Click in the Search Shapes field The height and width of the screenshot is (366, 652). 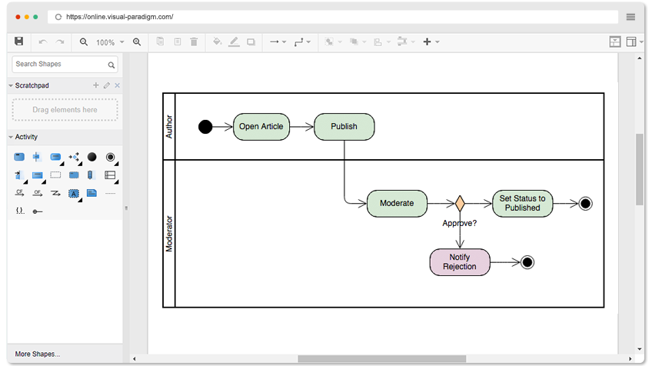pyautogui.click(x=65, y=65)
